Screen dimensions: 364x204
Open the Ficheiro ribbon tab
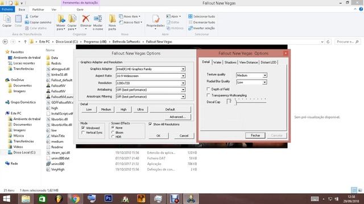tap(7, 9)
